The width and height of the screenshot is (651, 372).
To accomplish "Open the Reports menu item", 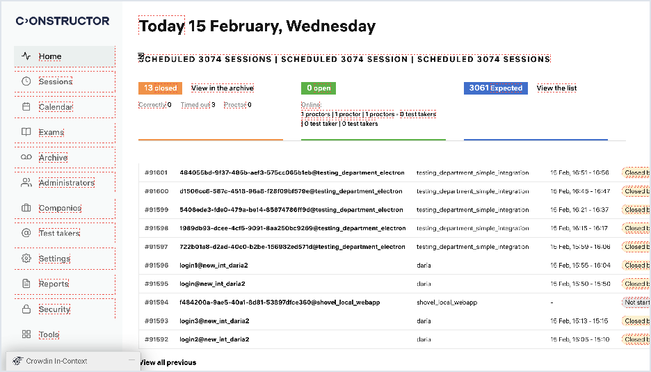I will [x=54, y=284].
